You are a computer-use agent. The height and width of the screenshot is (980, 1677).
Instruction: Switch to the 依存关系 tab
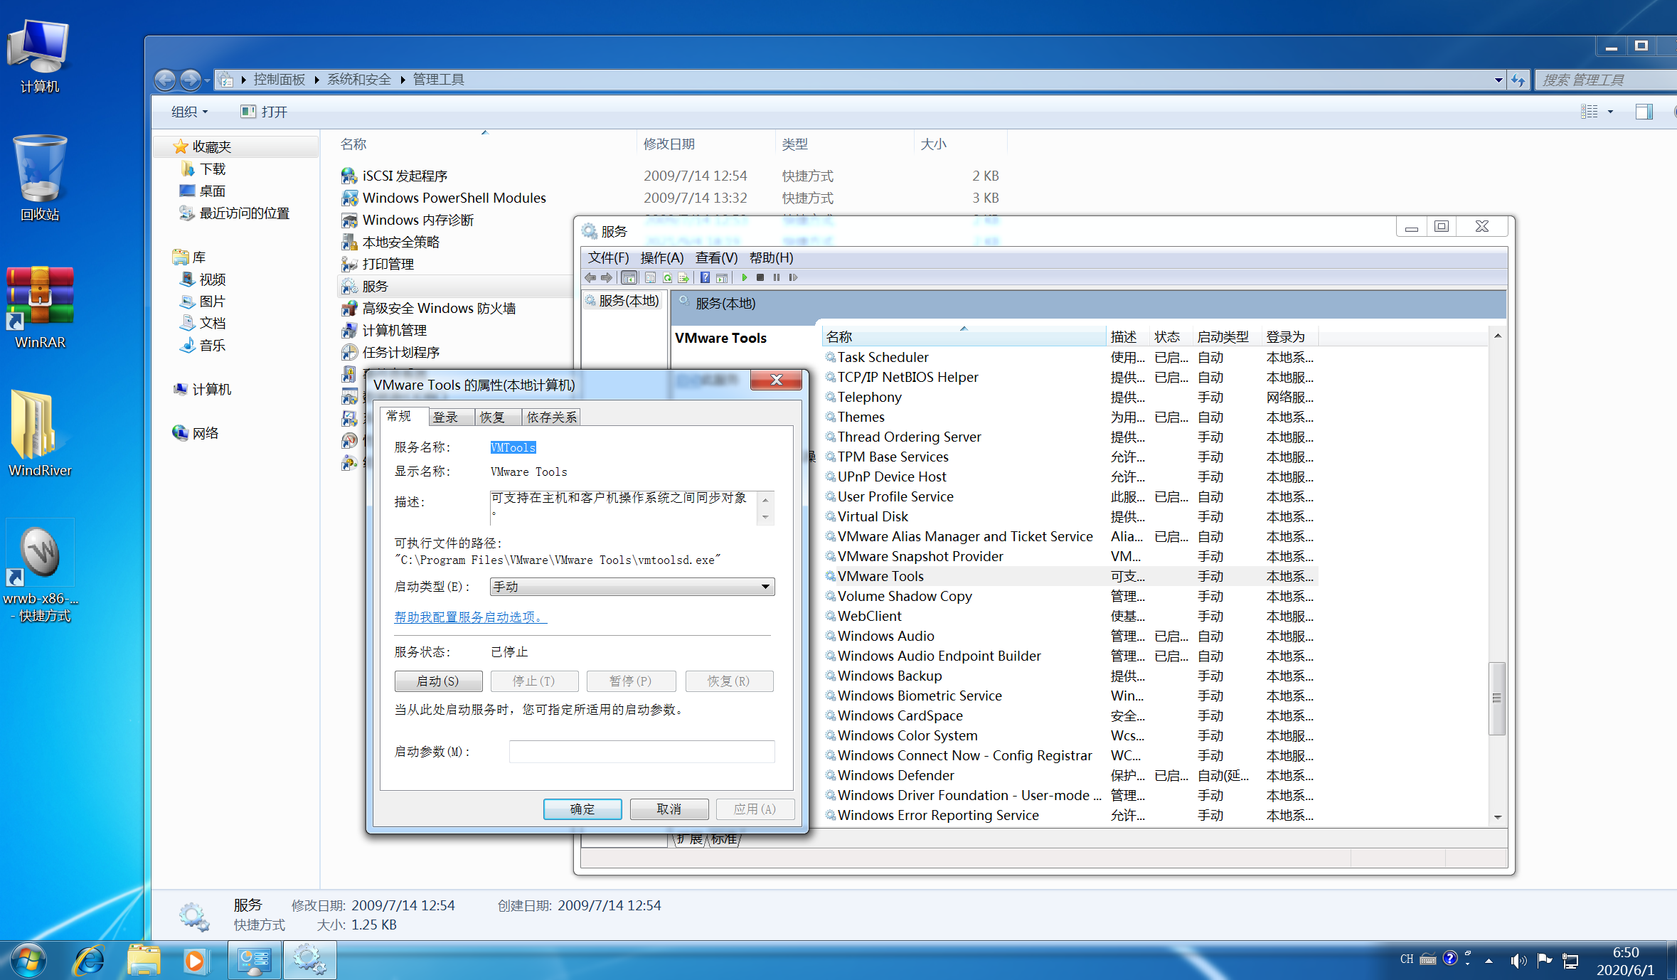(552, 417)
